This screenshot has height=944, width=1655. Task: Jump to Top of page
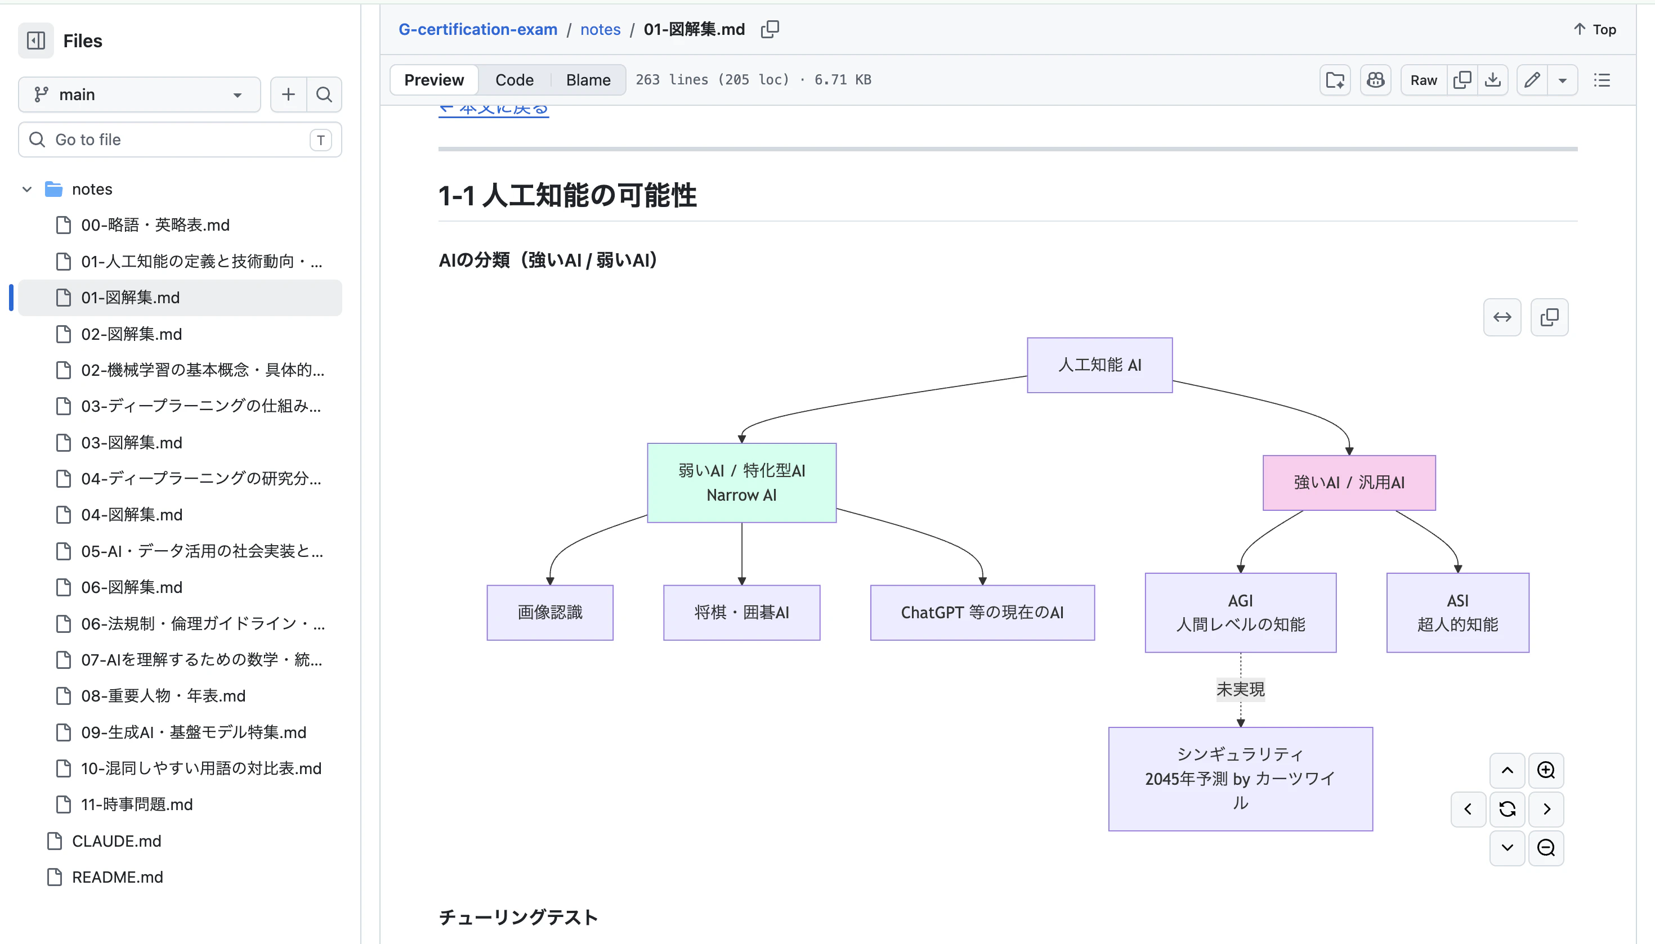1595,29
